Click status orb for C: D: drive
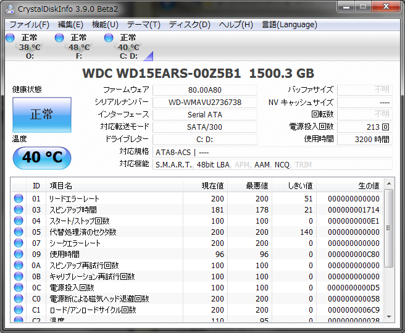This screenshot has height=333, width=405. tap(109, 38)
